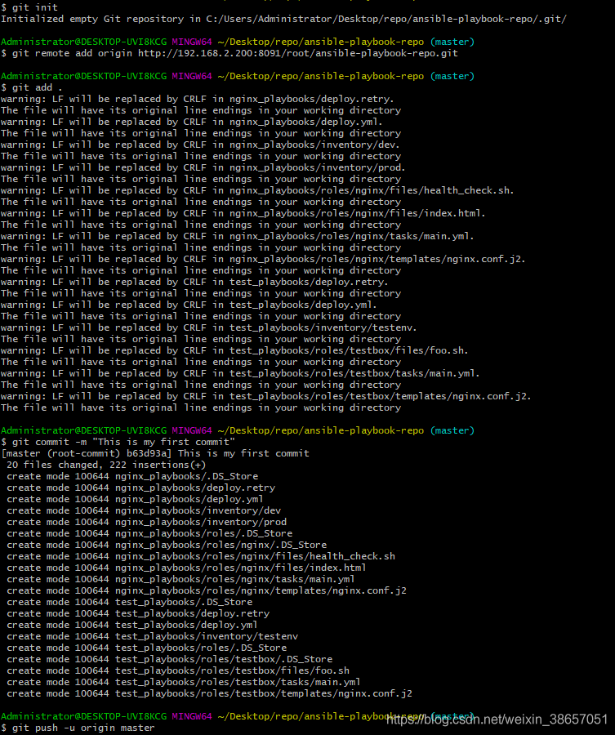The height and width of the screenshot is (735, 615).
Task: Select warning line for testbox/tasks/main.yml
Action: [240, 373]
